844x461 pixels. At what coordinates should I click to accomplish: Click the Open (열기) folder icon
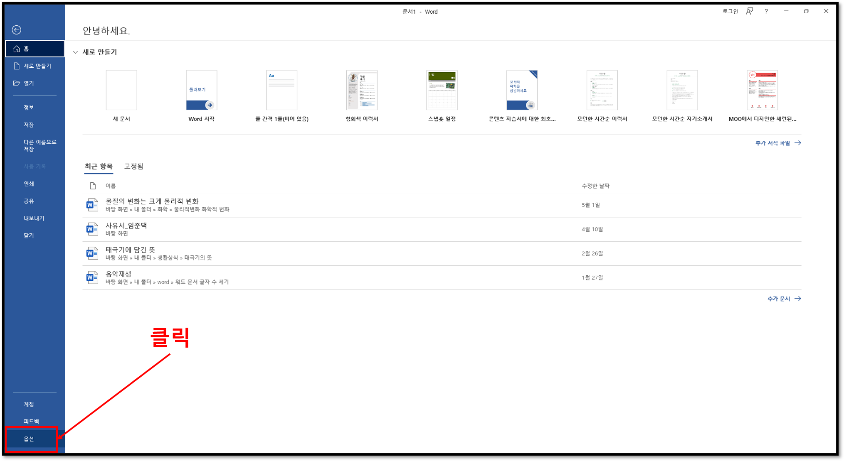point(17,83)
